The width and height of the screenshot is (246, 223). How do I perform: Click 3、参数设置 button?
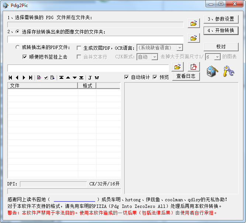(x=221, y=19)
